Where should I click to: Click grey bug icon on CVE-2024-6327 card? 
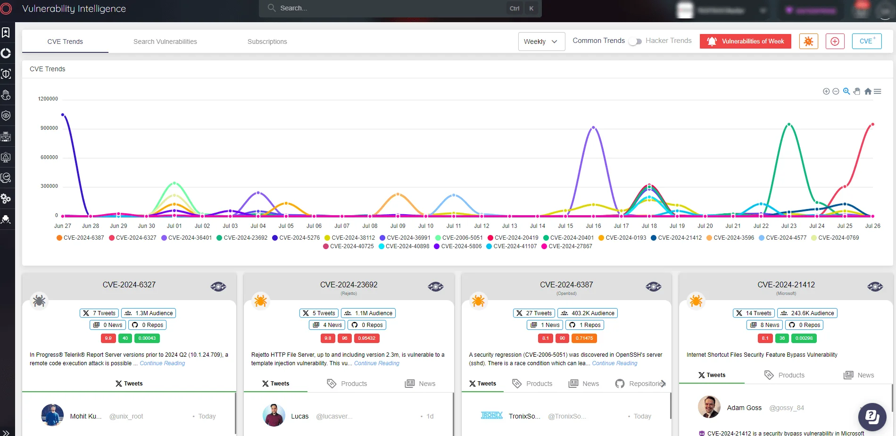pyautogui.click(x=39, y=301)
